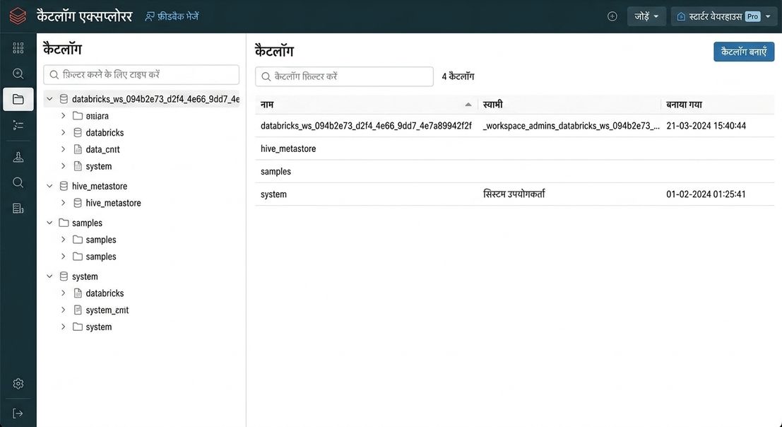Select amiara folder in the tree
The height and width of the screenshot is (427, 782).
(x=97, y=116)
